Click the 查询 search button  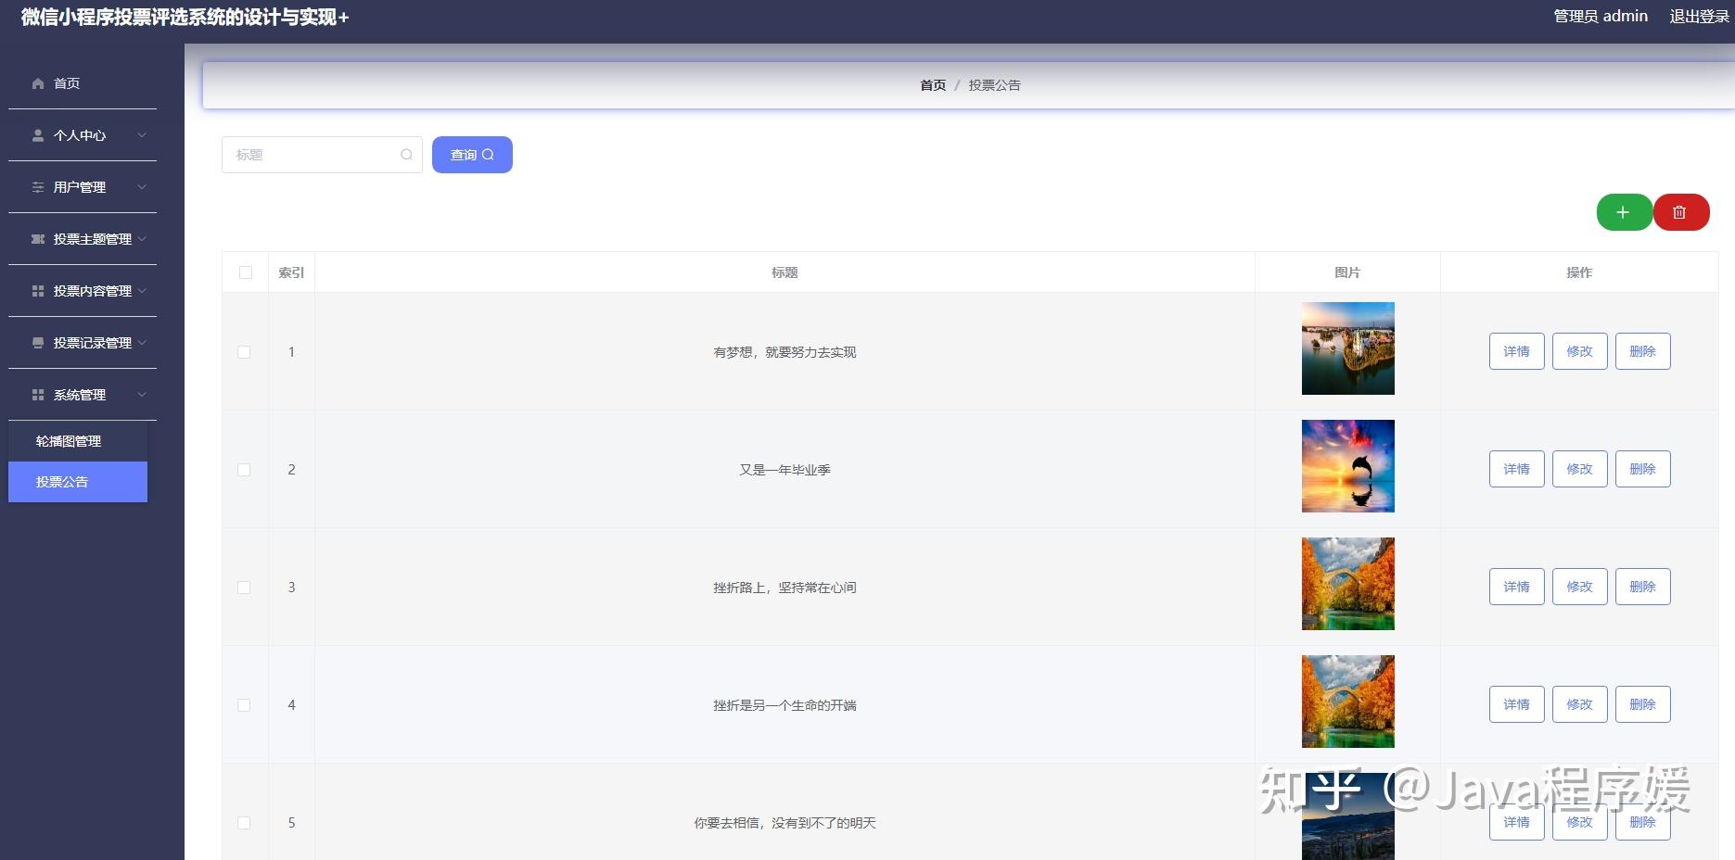tap(472, 154)
